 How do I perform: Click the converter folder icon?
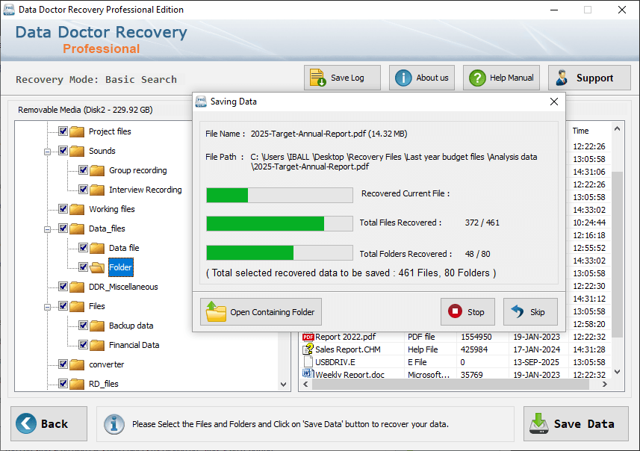[77, 364]
